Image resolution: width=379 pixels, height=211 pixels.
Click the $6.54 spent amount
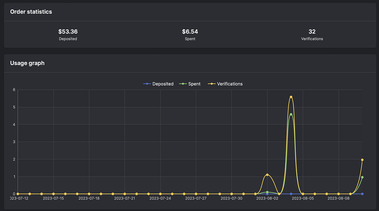pyautogui.click(x=190, y=32)
